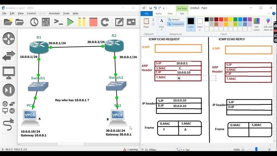Click Edit with Paint 3D button
This screenshot has width=277, height=156.
pos(268,24)
